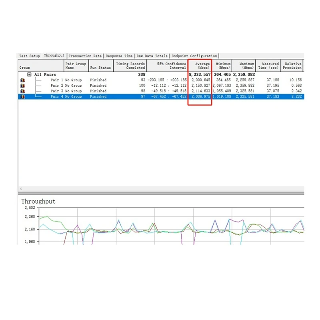The height and width of the screenshot is (320, 320).
Task: Click the Pair 2 endpoint pair icon
Action: 23,86
